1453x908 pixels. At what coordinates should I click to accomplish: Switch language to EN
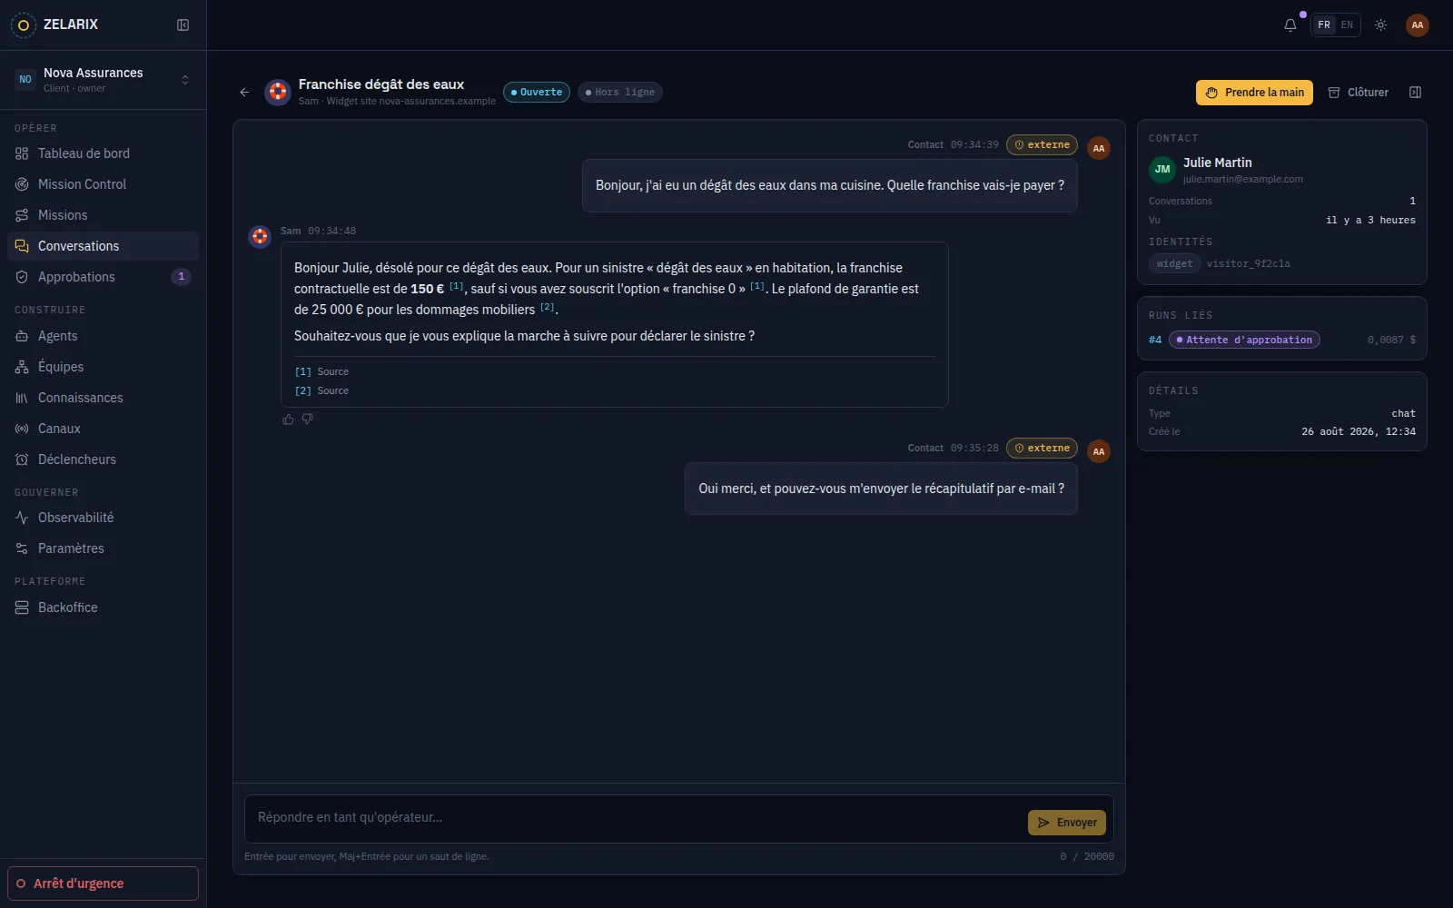pyautogui.click(x=1347, y=25)
